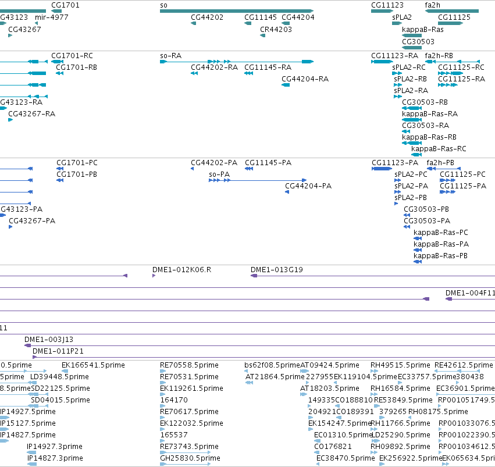
Task: Select protein fa2h-PB
Action: [x=440, y=163]
